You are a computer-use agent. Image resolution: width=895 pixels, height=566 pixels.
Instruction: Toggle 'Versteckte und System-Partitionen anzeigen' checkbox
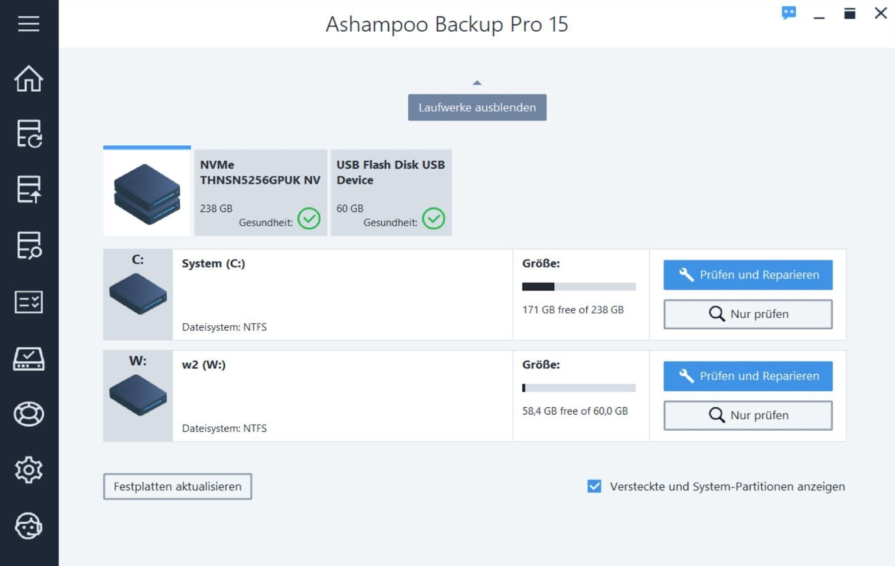point(594,486)
